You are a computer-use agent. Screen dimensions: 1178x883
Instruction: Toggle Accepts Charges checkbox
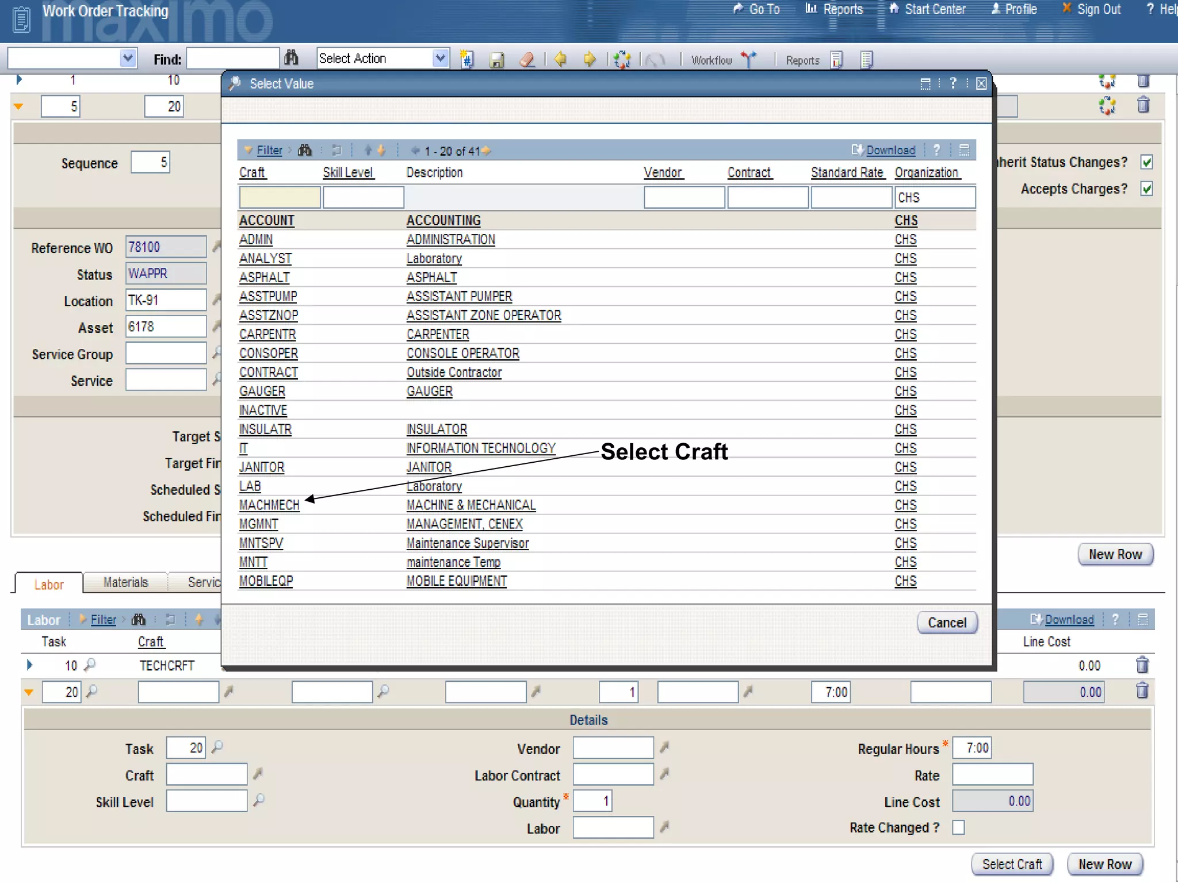coord(1147,189)
